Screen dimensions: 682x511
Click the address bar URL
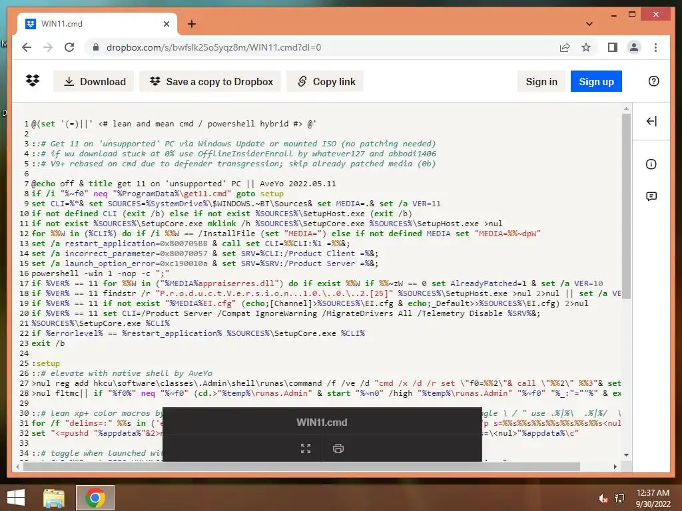click(x=214, y=47)
